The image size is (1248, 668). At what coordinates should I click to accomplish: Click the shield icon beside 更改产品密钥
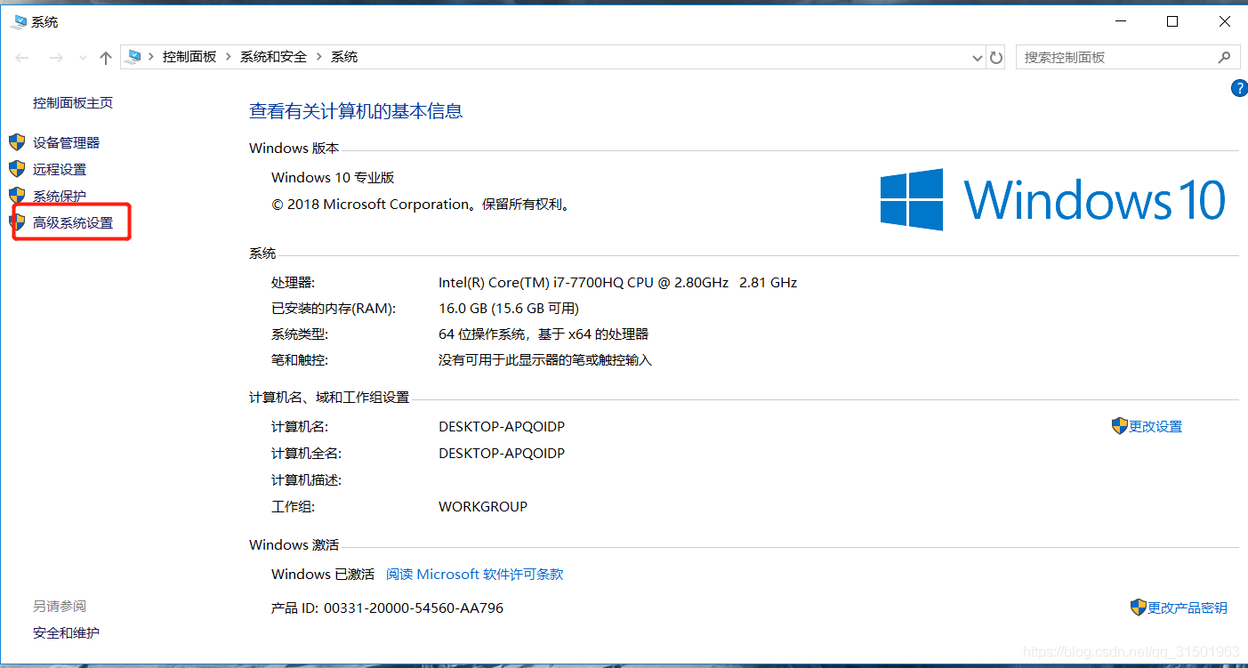(x=1139, y=608)
